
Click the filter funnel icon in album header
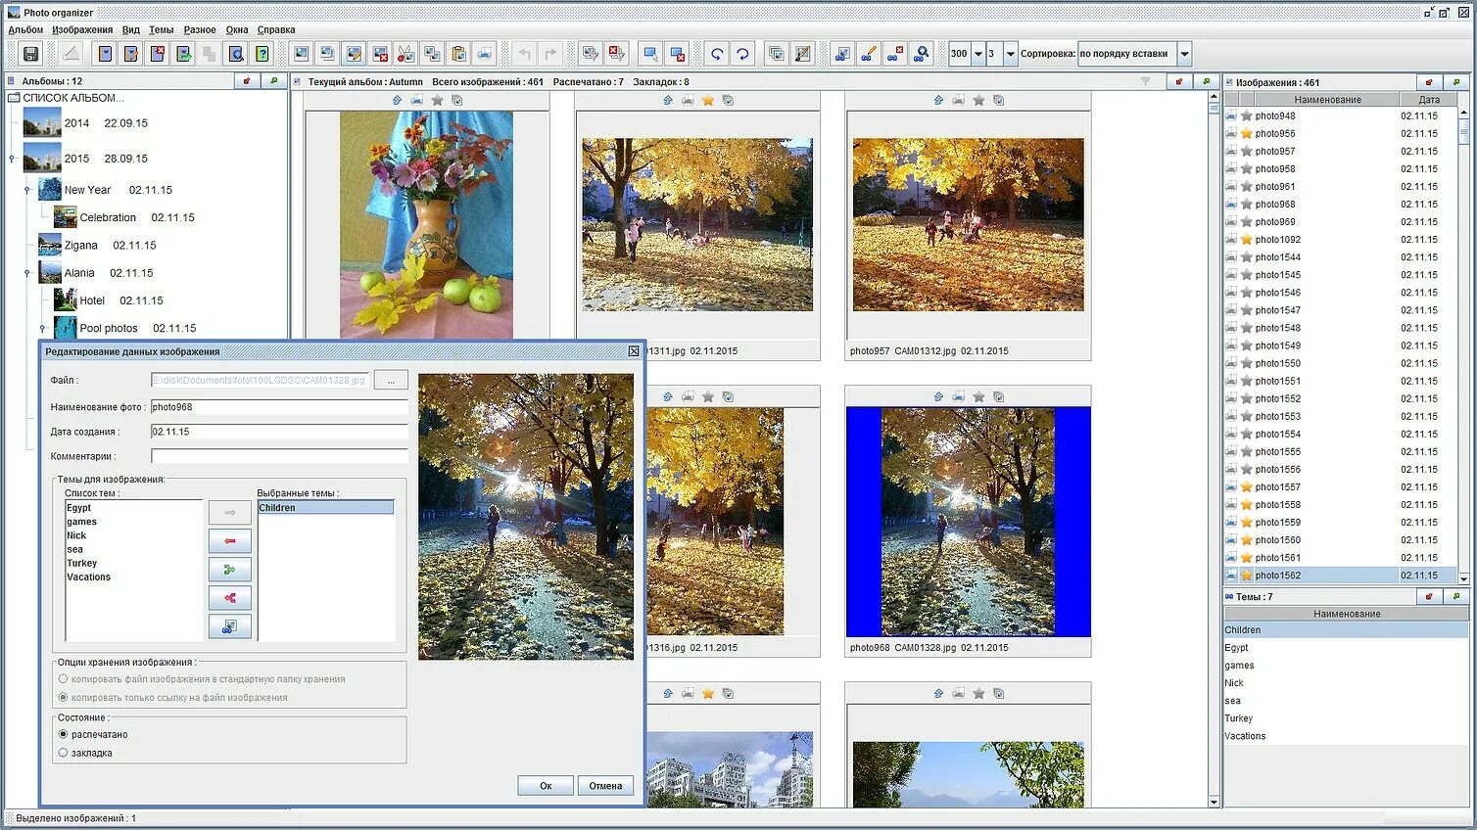[x=1145, y=82]
